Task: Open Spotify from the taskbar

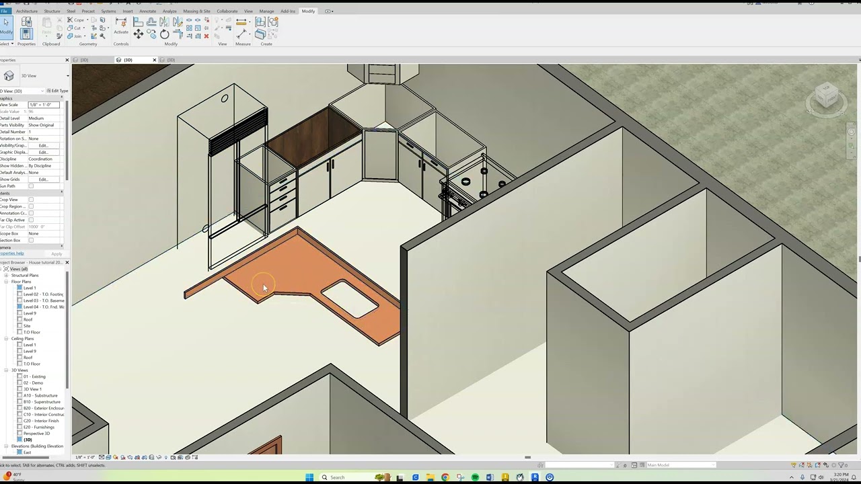Action: tap(475, 477)
